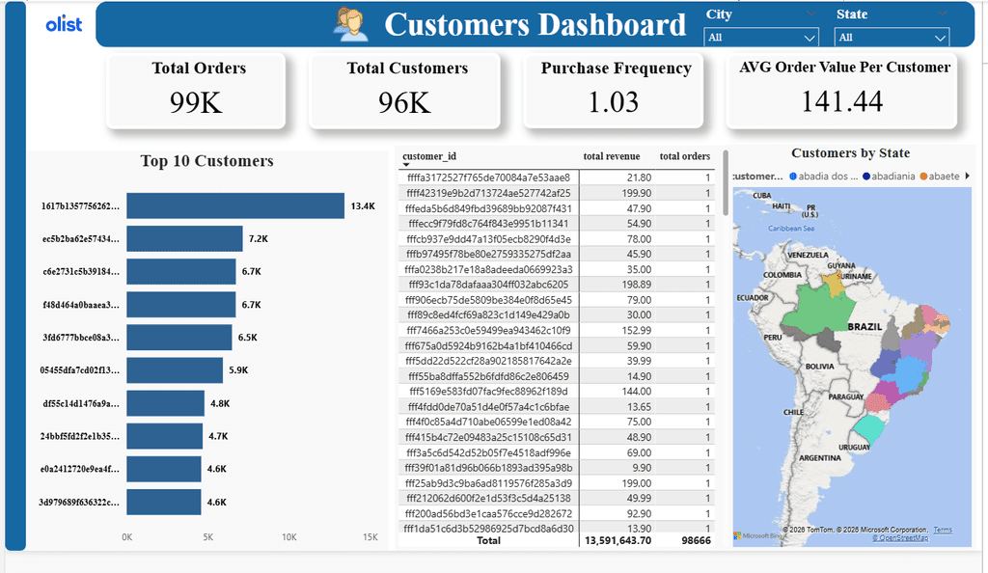
Task: Expand the City slicer header chevron
Action: click(810, 14)
